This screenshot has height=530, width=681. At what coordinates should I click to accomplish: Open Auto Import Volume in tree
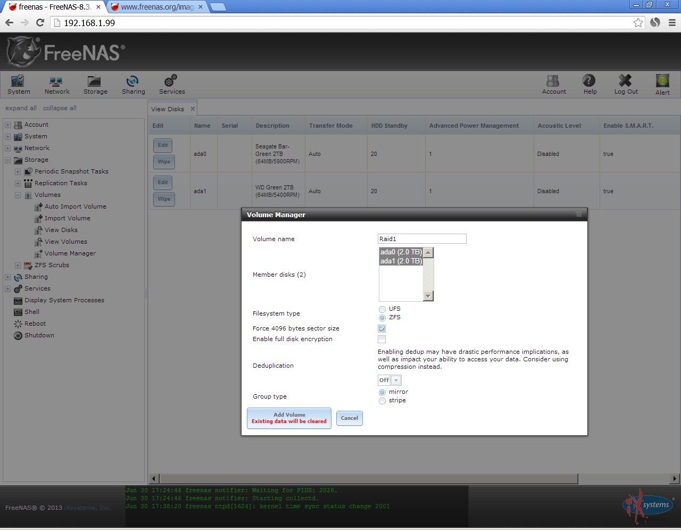pyautogui.click(x=75, y=206)
